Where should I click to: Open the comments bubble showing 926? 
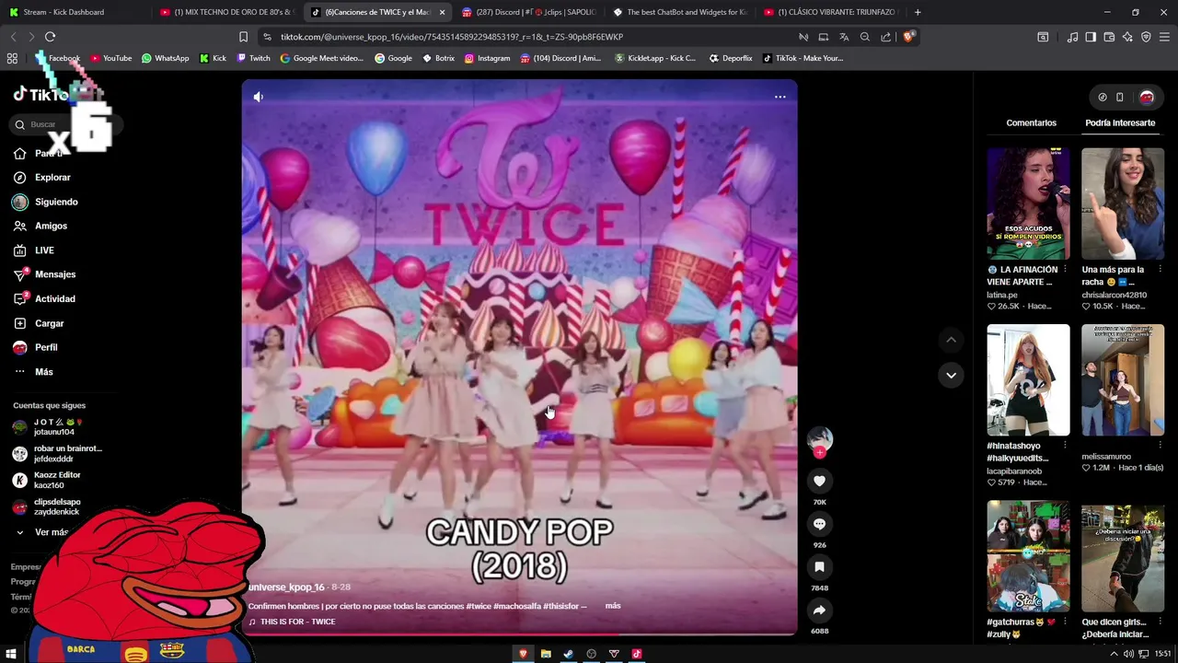(819, 524)
